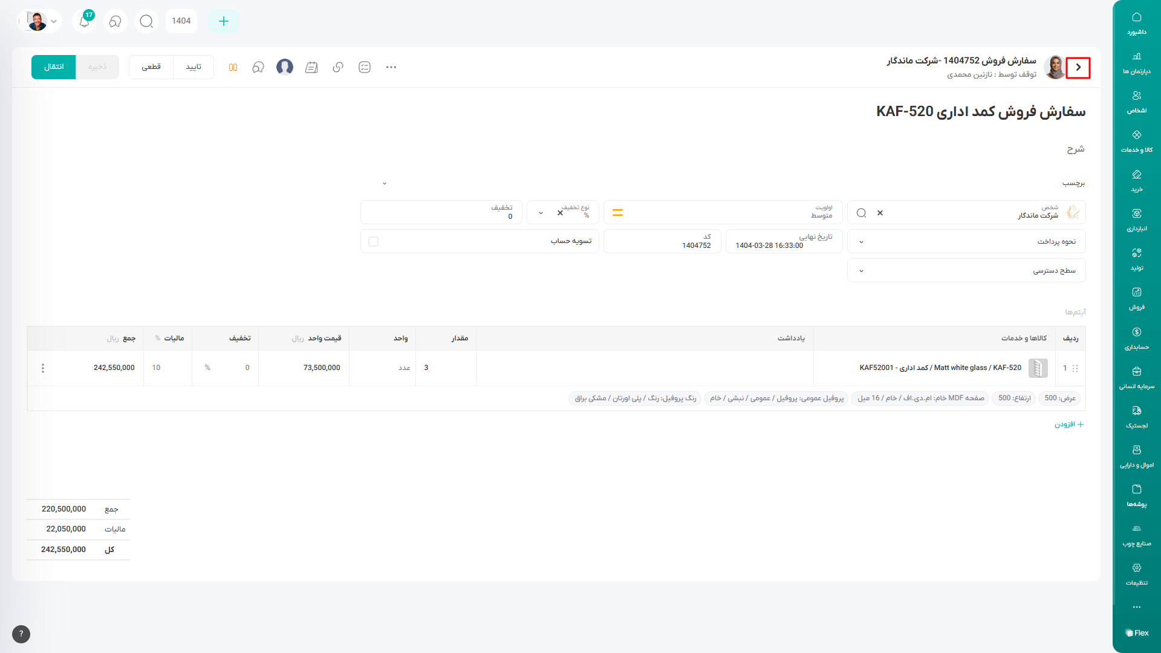
Task: Click the notifications bell icon
Action: click(85, 21)
